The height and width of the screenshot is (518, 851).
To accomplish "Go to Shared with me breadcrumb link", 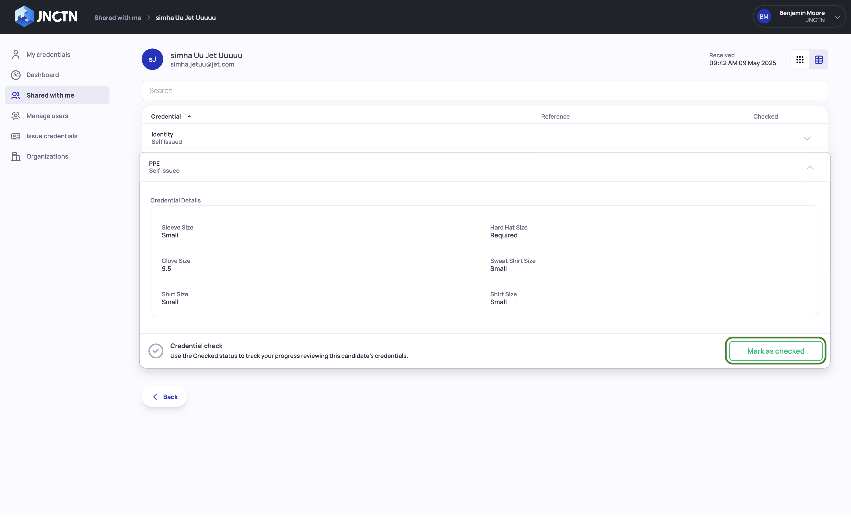I will pyautogui.click(x=117, y=18).
